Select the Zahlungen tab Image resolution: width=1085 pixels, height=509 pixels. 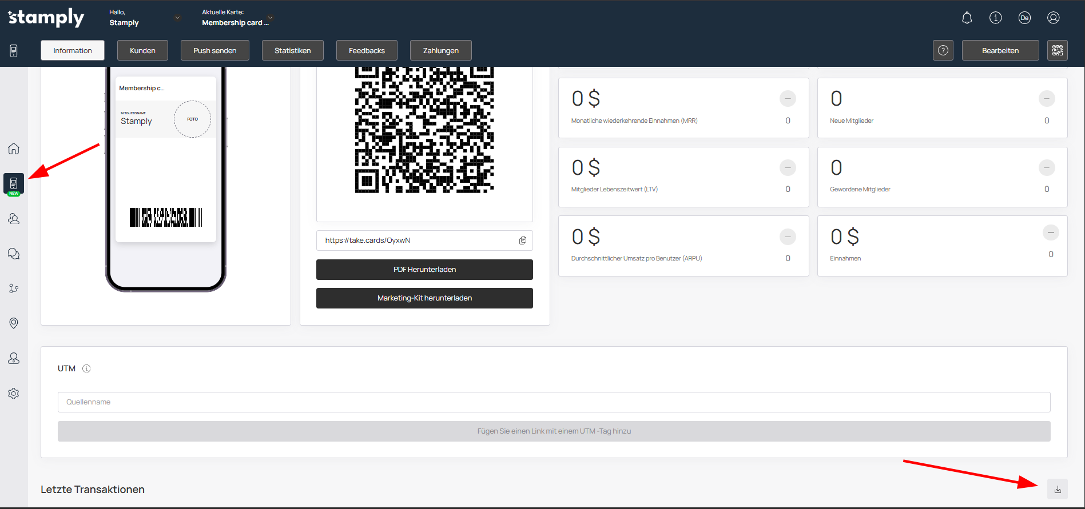(440, 50)
